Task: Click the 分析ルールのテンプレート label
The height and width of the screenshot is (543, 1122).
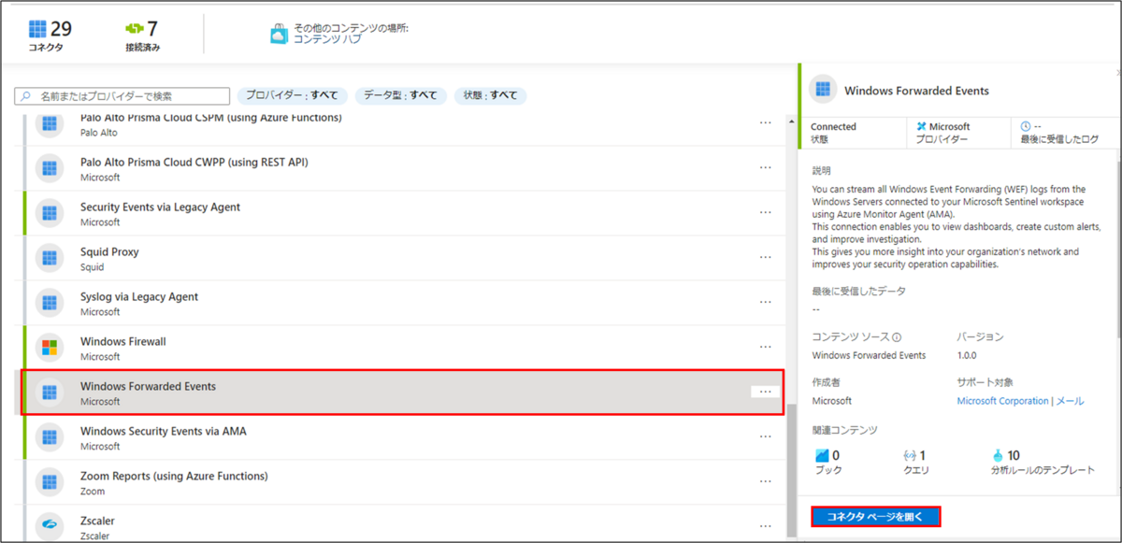Action: [x=1043, y=470]
